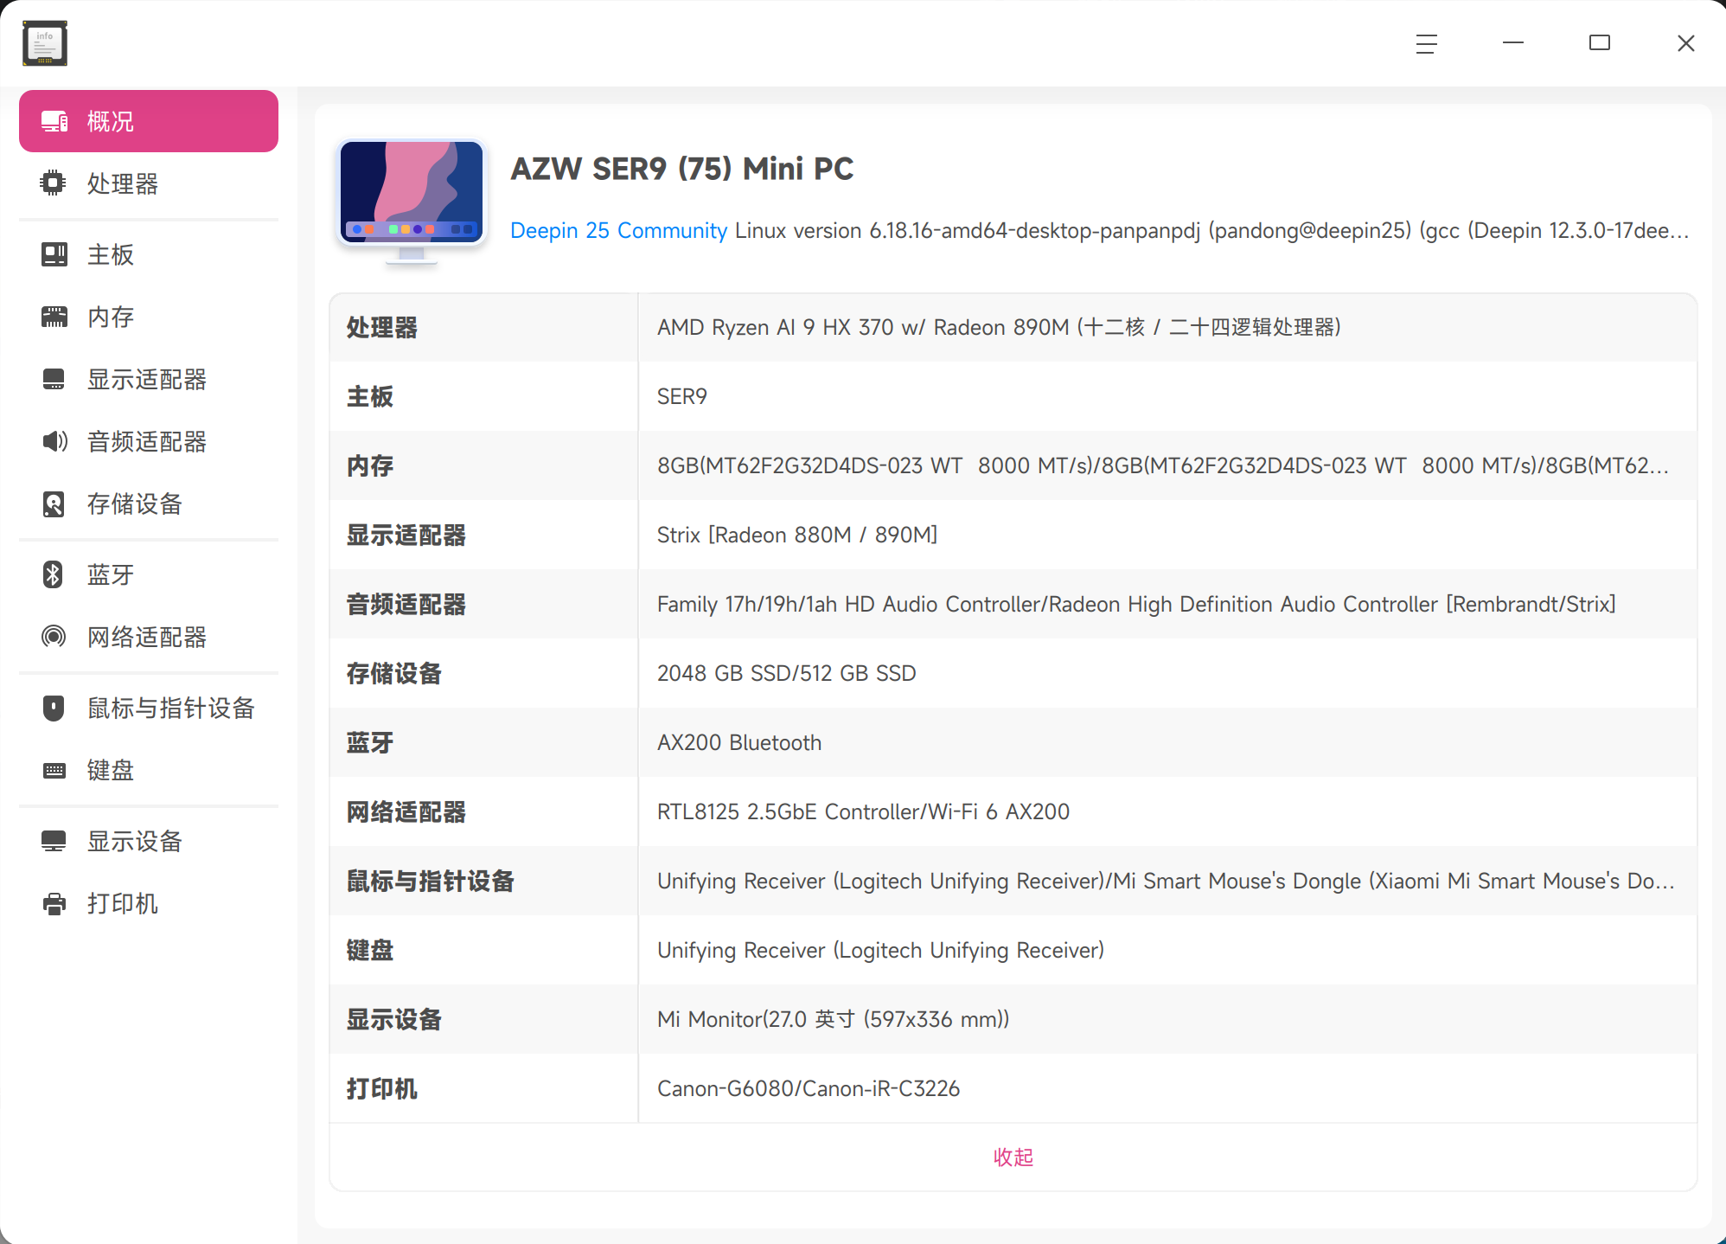The width and height of the screenshot is (1726, 1244).
Task: Click the storage device disk icon
Action: pyautogui.click(x=54, y=503)
